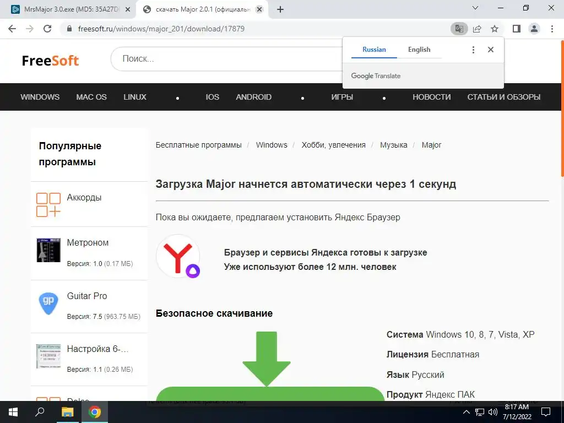Open the Windows breadcrumb link
This screenshot has width=564, height=423.
tap(272, 145)
